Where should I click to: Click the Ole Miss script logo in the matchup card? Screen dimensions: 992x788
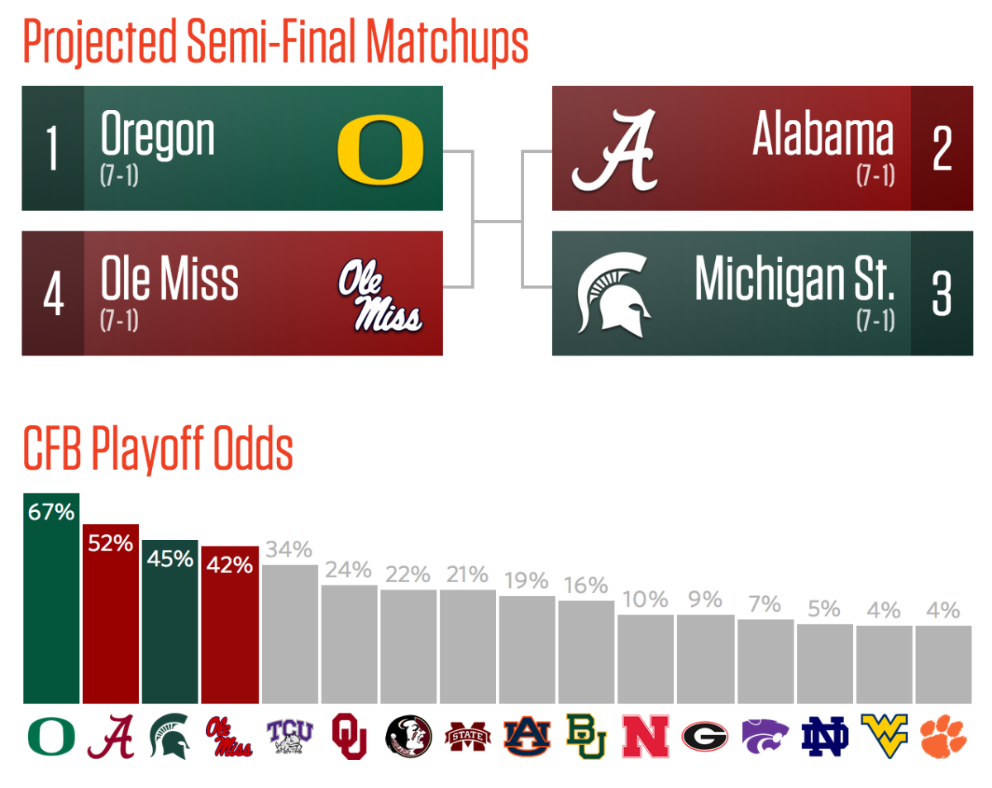click(x=380, y=296)
